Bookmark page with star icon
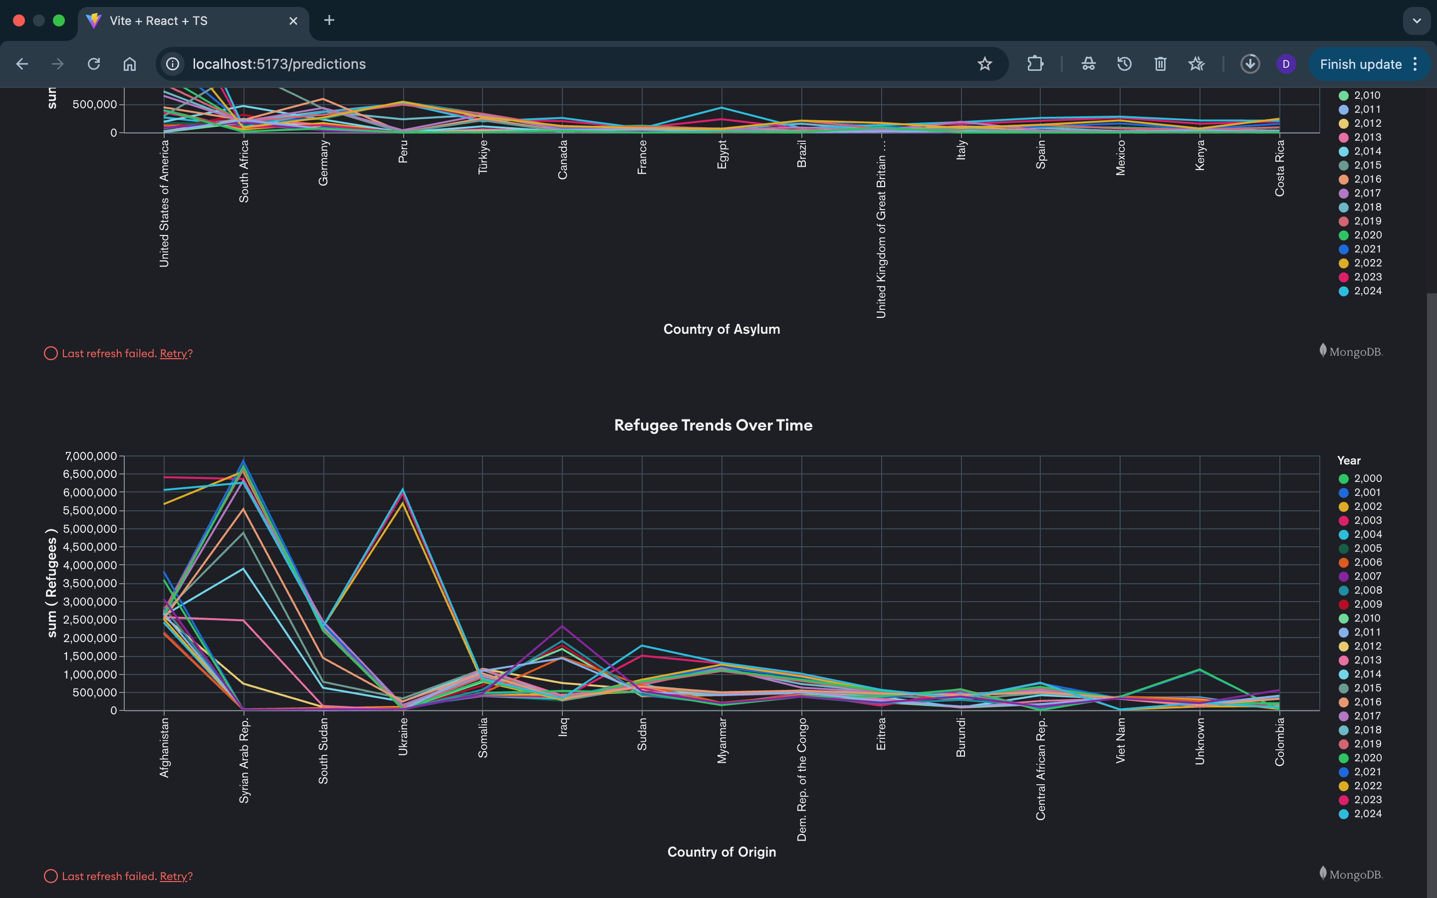Image resolution: width=1437 pixels, height=898 pixels. point(984,64)
